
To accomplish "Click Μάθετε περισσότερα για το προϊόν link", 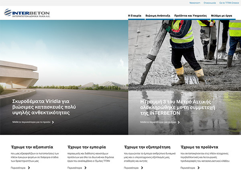I will [x=31, y=122].
